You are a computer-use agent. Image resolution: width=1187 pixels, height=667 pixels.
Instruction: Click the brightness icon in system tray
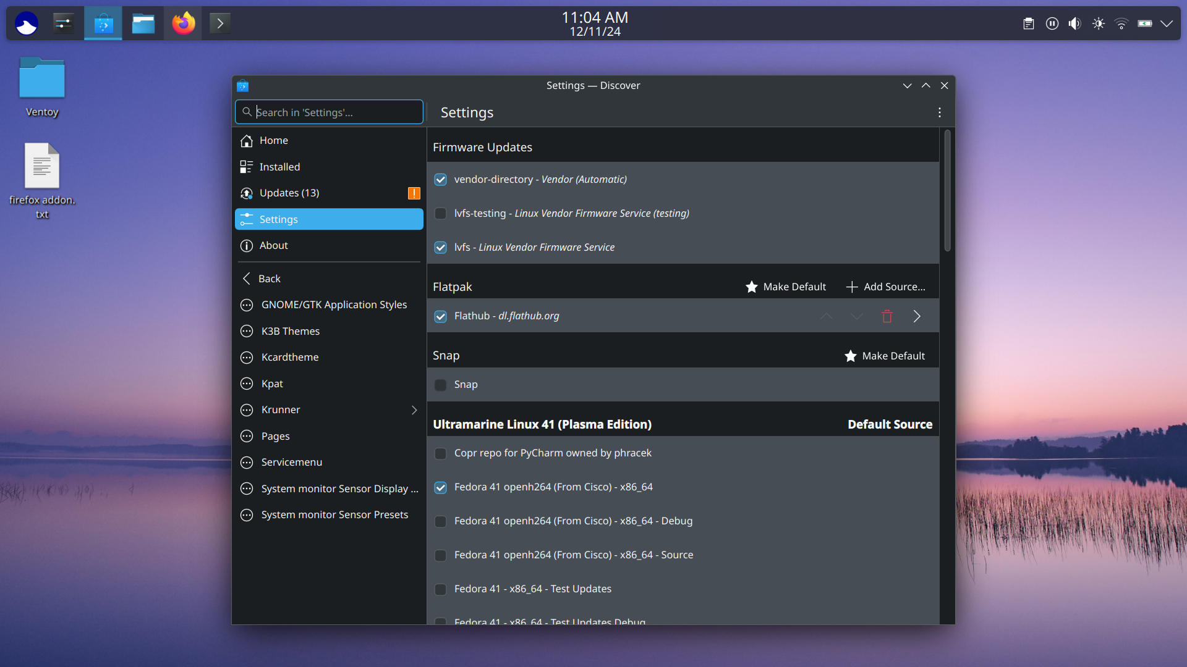(1099, 23)
